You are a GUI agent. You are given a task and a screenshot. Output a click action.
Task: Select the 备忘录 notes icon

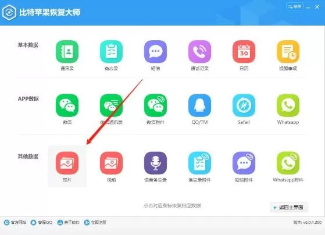111,52
